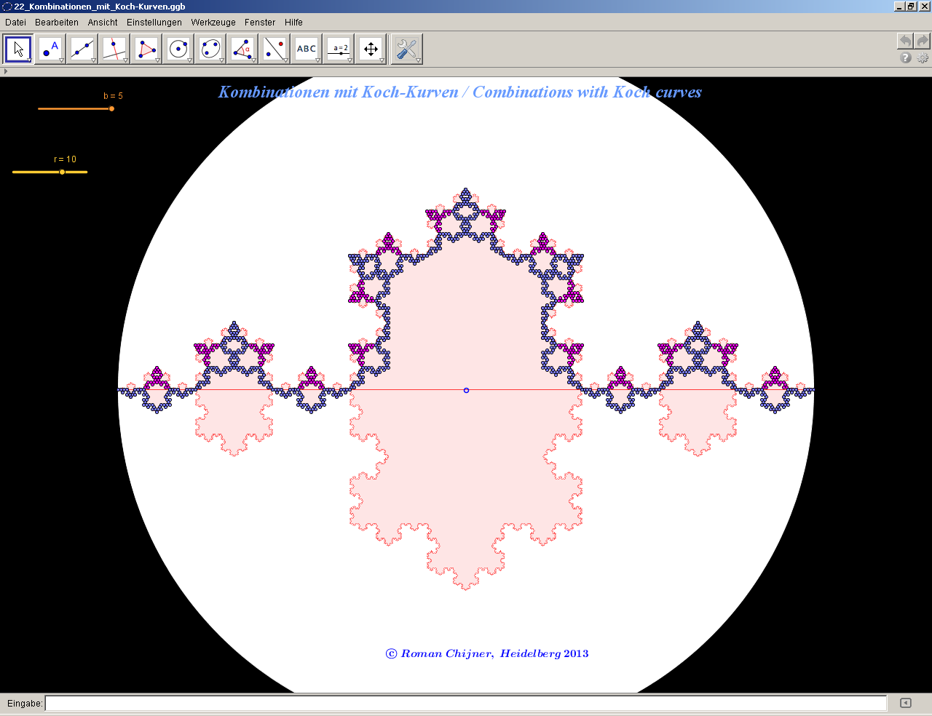The image size is (932, 716).
Task: Select the Circle with Center tool
Action: pos(178,49)
